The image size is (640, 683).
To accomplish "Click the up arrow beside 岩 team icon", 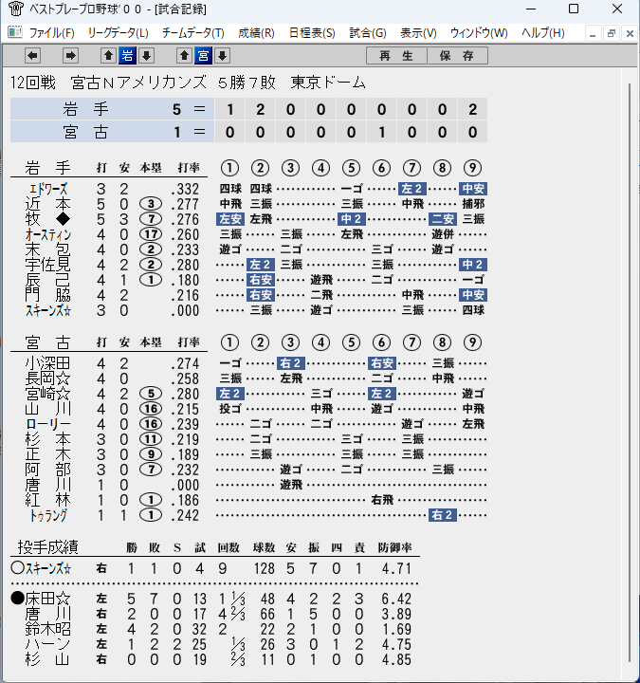I will click(x=108, y=56).
